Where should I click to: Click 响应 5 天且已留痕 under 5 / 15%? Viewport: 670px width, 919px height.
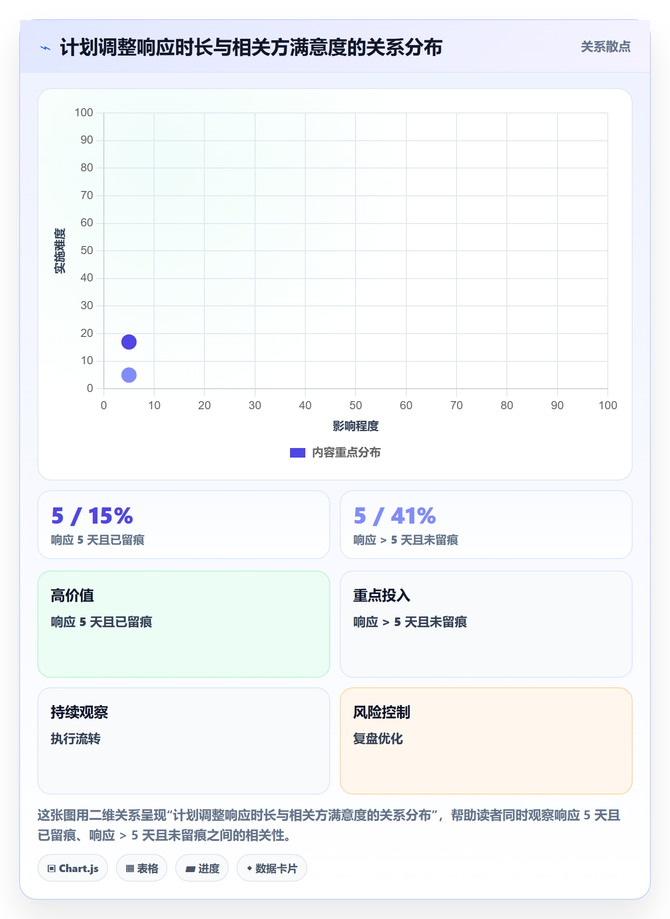98,540
